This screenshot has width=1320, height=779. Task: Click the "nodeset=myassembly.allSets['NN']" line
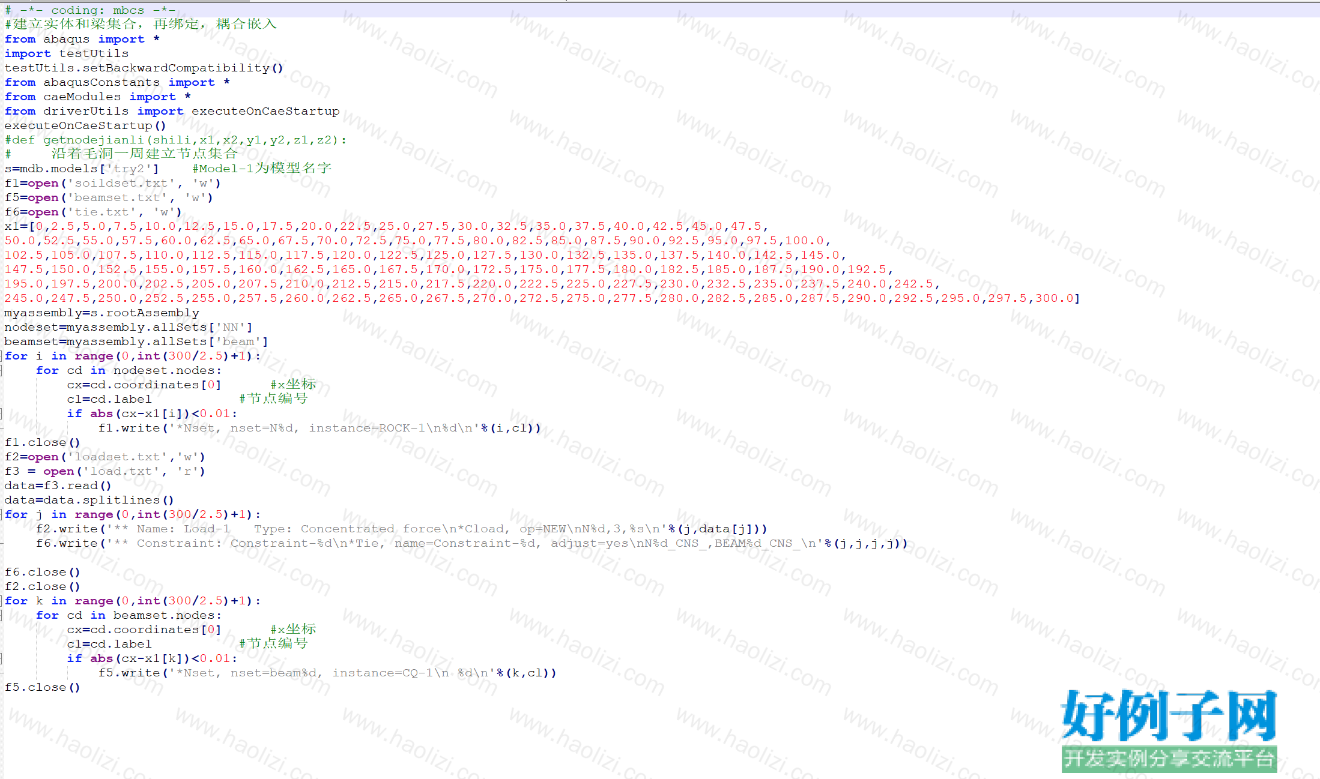pos(129,327)
